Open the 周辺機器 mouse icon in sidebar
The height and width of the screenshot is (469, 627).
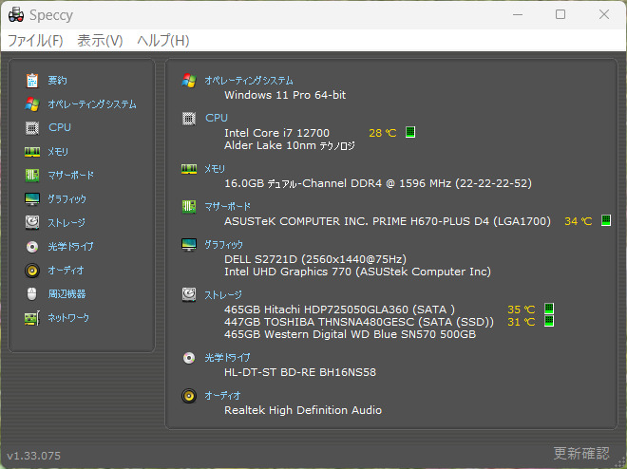(x=32, y=294)
